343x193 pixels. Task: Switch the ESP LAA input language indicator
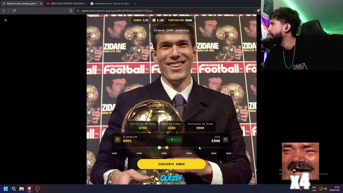click(314, 189)
